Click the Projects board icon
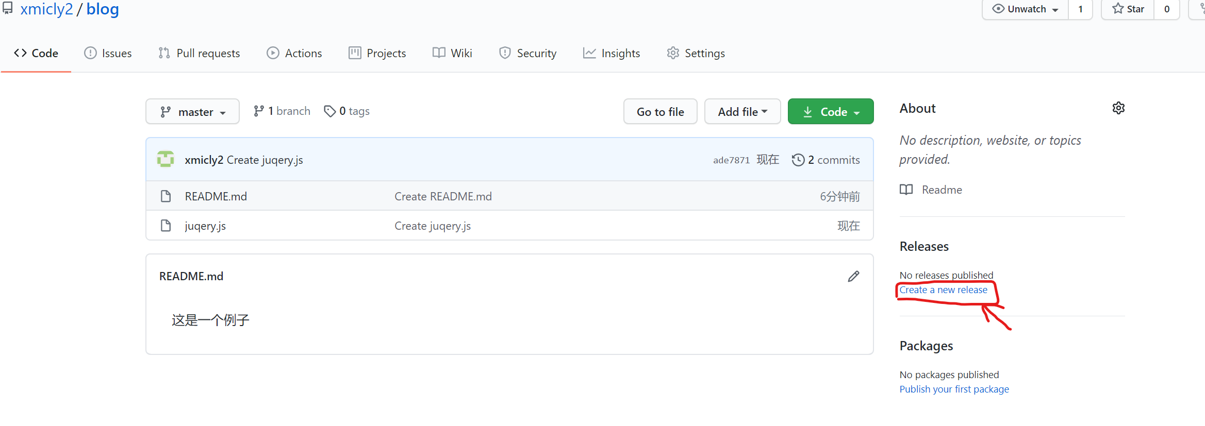This screenshot has height=426, width=1205. point(355,53)
